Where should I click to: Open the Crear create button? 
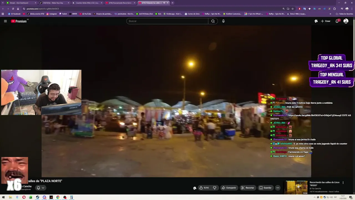(326, 21)
